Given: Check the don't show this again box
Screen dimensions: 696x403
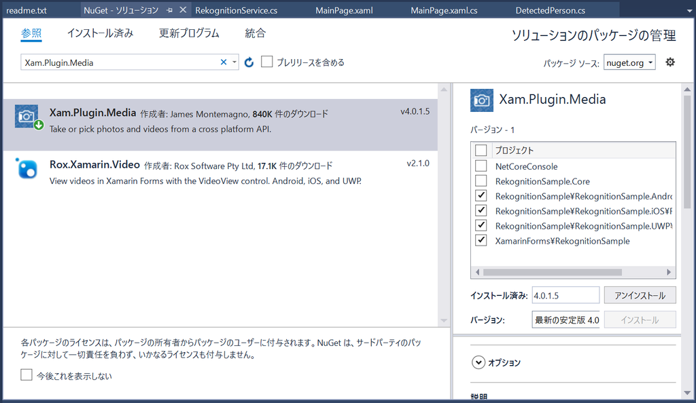Looking at the screenshot, I should (x=27, y=375).
